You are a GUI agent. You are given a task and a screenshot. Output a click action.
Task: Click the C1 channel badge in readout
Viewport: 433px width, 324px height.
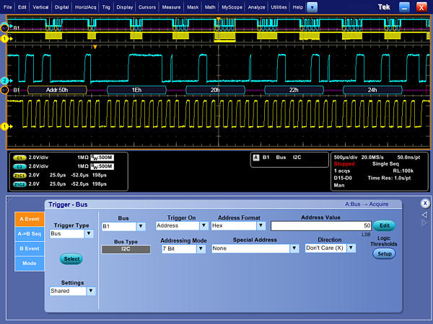pyautogui.click(x=21, y=156)
